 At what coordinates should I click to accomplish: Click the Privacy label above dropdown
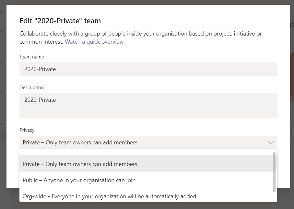tap(27, 130)
